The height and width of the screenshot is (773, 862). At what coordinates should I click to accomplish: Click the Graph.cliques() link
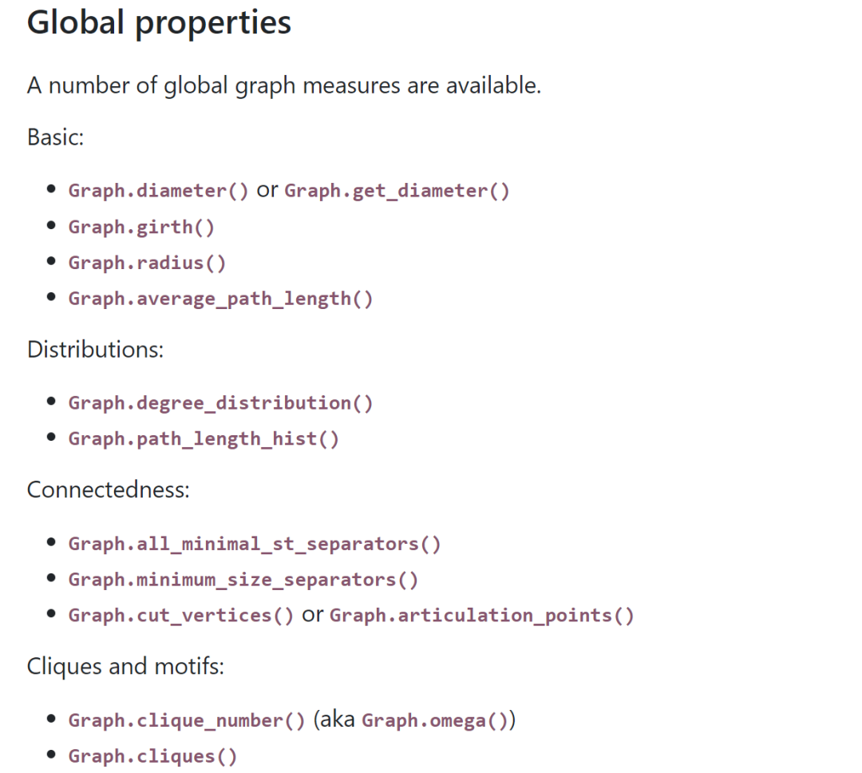152,755
